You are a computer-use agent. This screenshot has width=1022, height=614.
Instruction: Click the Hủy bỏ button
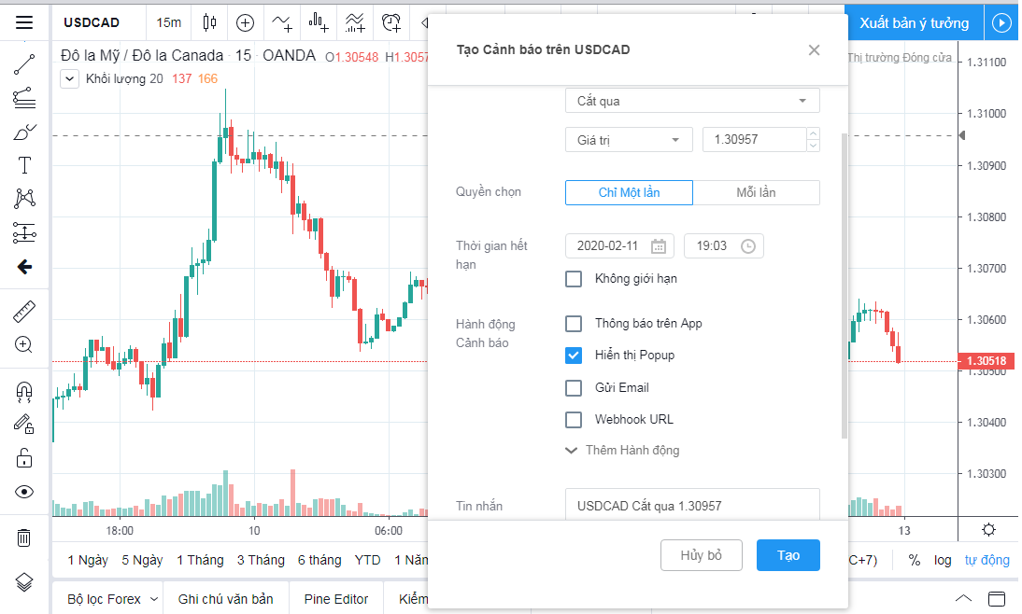click(x=701, y=555)
